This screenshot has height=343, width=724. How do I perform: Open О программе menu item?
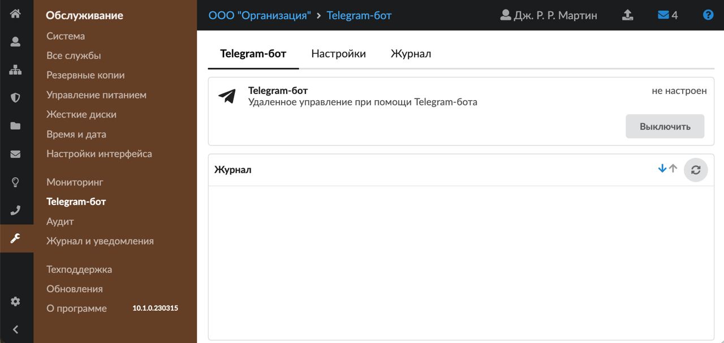(76, 308)
